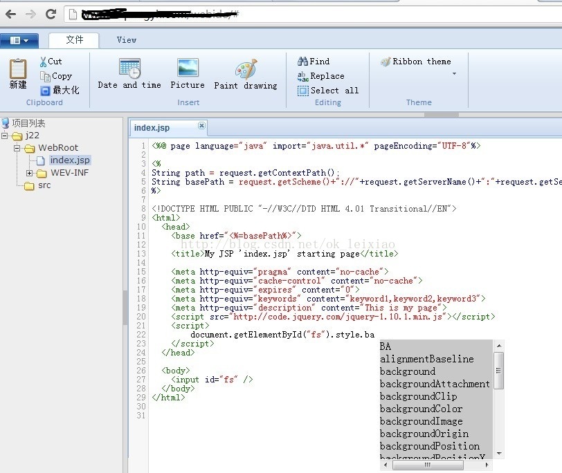
Task: Insert Date and time icon
Action: pyautogui.click(x=129, y=68)
